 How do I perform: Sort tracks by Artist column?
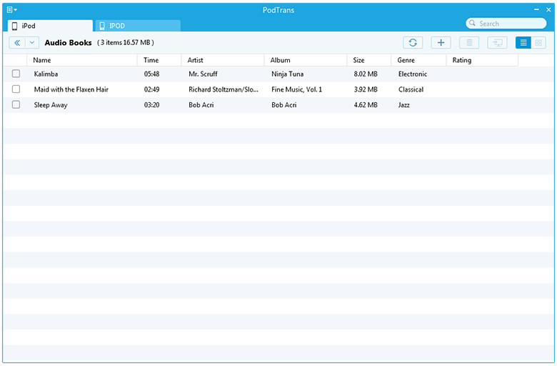coord(195,60)
